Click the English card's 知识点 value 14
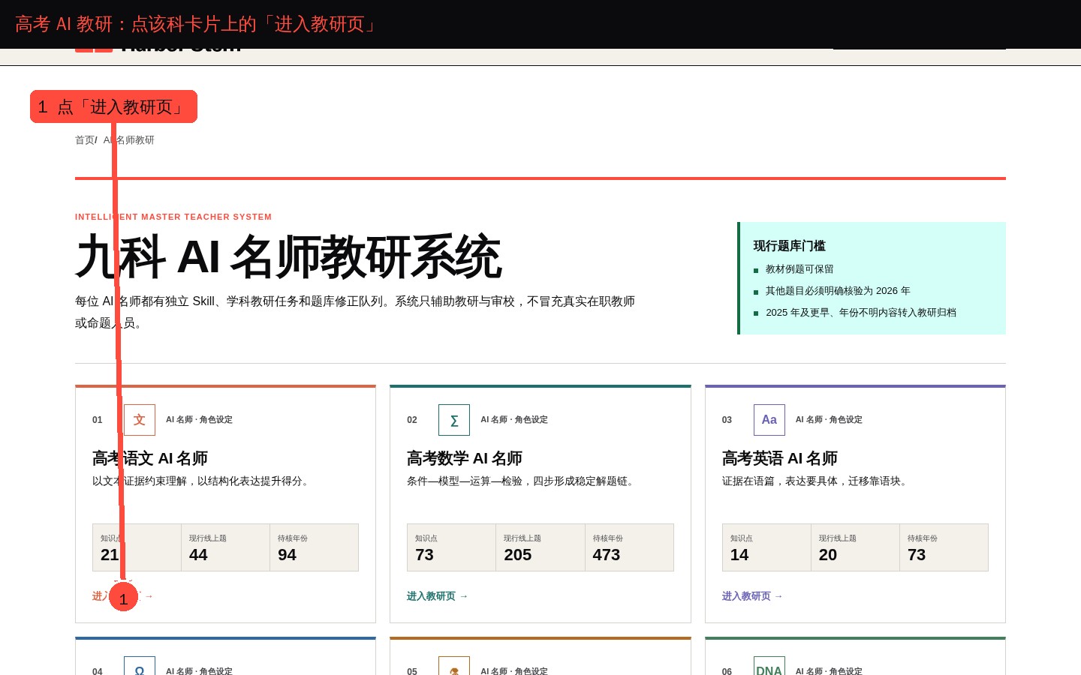Image resolution: width=1081 pixels, height=675 pixels. (x=739, y=555)
